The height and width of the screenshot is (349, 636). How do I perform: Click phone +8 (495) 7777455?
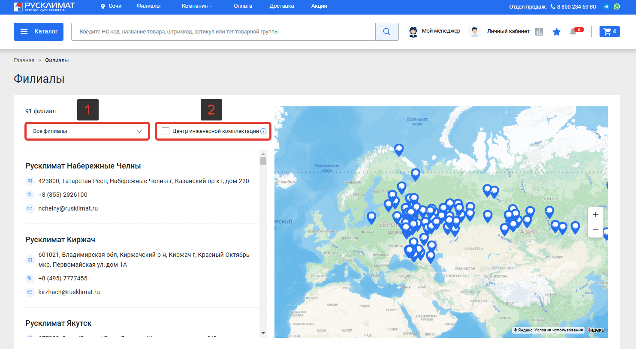tap(63, 278)
